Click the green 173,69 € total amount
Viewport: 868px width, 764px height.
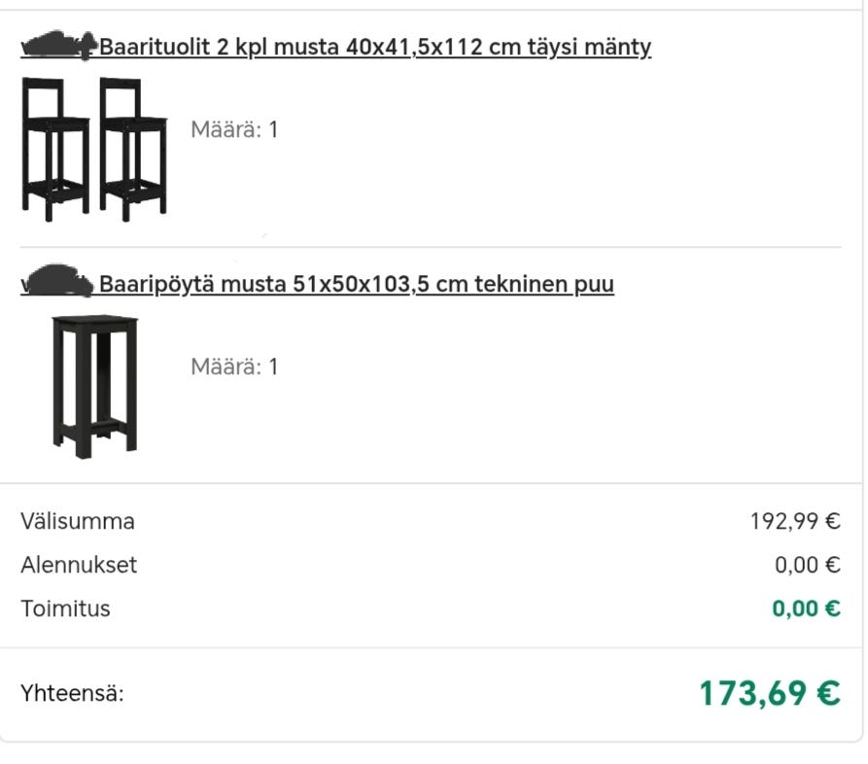tap(770, 694)
